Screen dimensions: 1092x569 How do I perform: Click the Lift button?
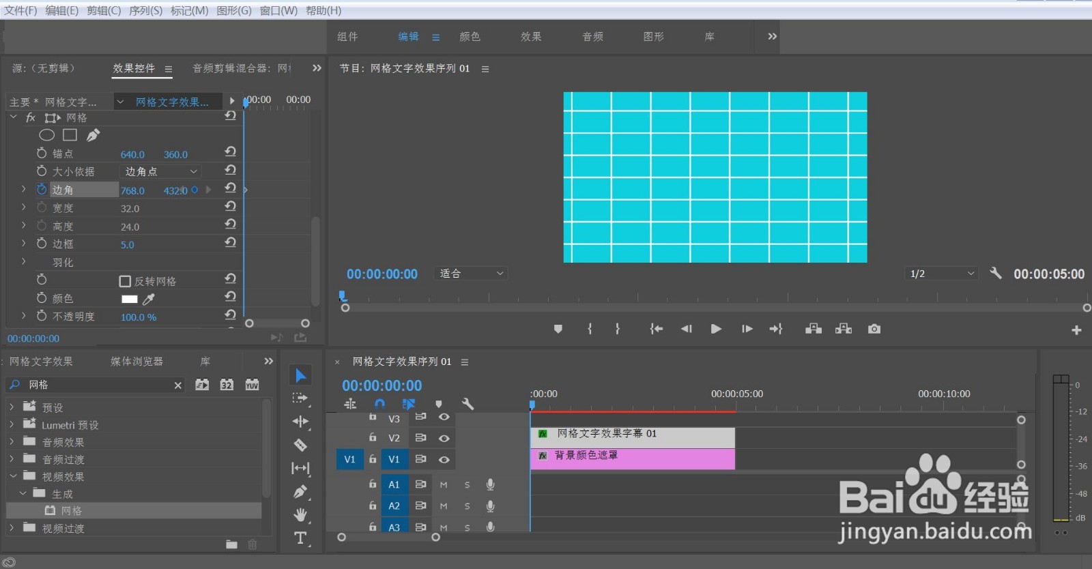click(813, 329)
